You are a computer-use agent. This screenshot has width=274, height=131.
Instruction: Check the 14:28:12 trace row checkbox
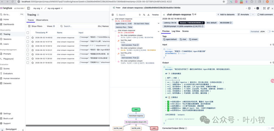28,46
